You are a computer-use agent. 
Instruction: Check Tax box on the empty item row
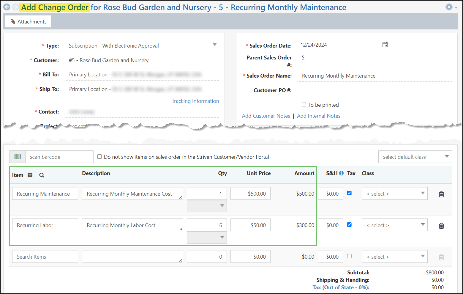(349, 256)
